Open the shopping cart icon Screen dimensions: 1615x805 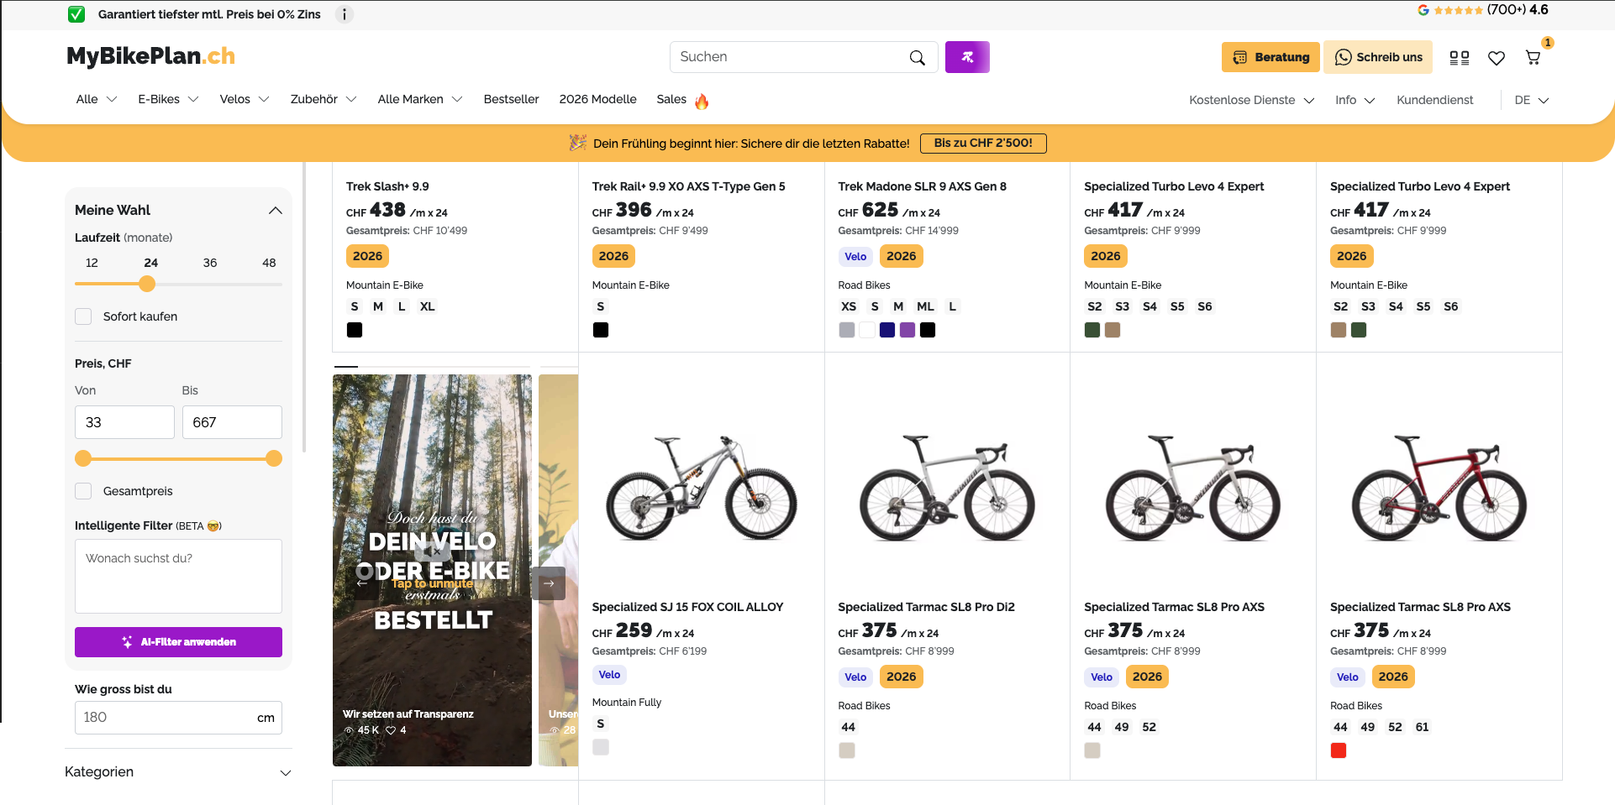pos(1533,57)
